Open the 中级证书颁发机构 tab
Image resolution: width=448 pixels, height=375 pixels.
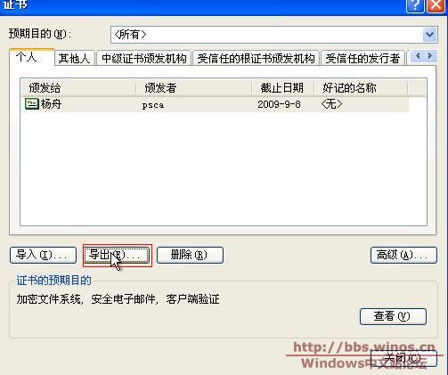[x=144, y=58]
